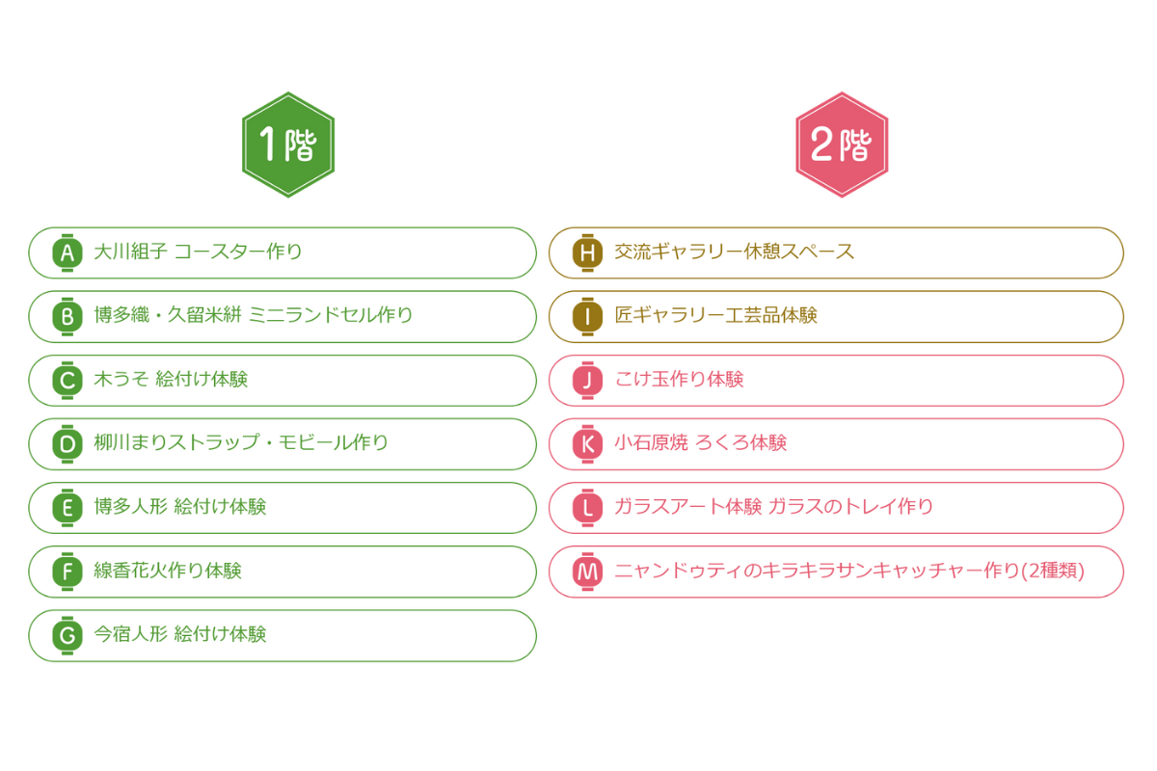Open 今宿人形 絵付け体験 entry
This screenshot has height=771, width=1157.
(x=283, y=635)
